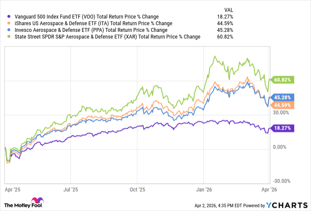Click the Jul '25 x-axis label
The image size is (311, 211).
70,189
